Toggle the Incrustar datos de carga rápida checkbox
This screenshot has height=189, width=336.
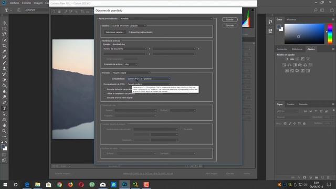105,89
